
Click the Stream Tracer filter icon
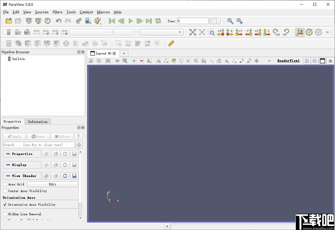[x=76, y=43]
